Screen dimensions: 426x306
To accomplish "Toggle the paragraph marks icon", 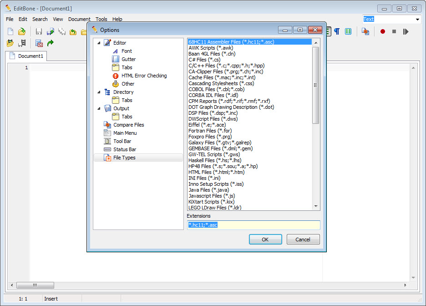I will (x=337, y=31).
